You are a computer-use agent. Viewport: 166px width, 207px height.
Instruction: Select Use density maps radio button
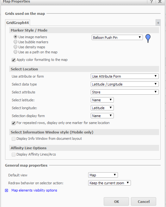point(15,47)
